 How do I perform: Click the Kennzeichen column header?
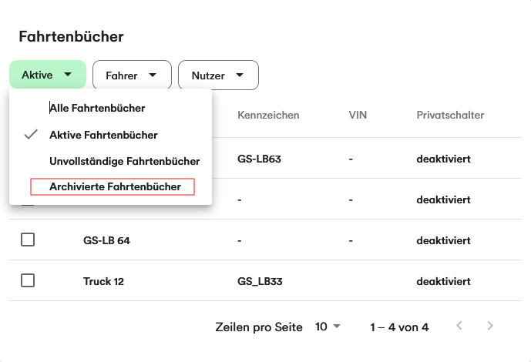click(268, 116)
